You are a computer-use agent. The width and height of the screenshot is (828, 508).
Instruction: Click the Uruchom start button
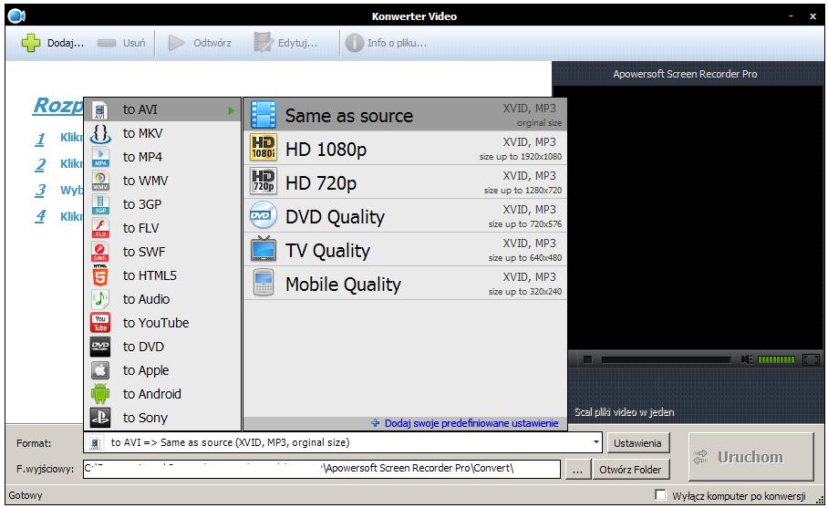750,457
